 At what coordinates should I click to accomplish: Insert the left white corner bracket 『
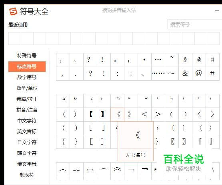tap(199, 142)
